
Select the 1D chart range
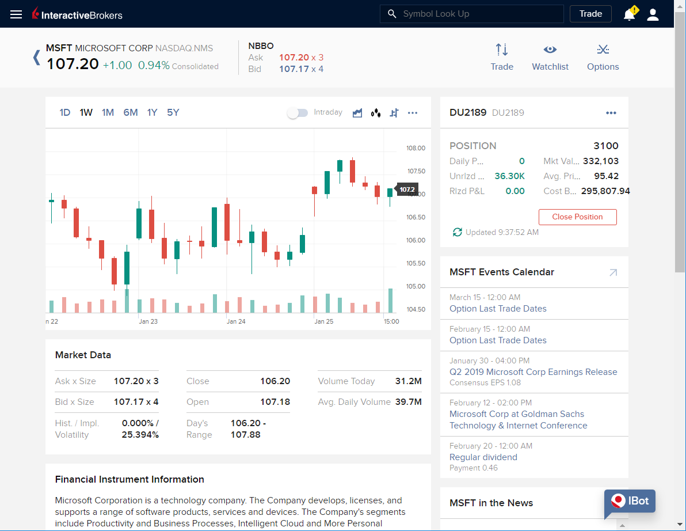65,112
